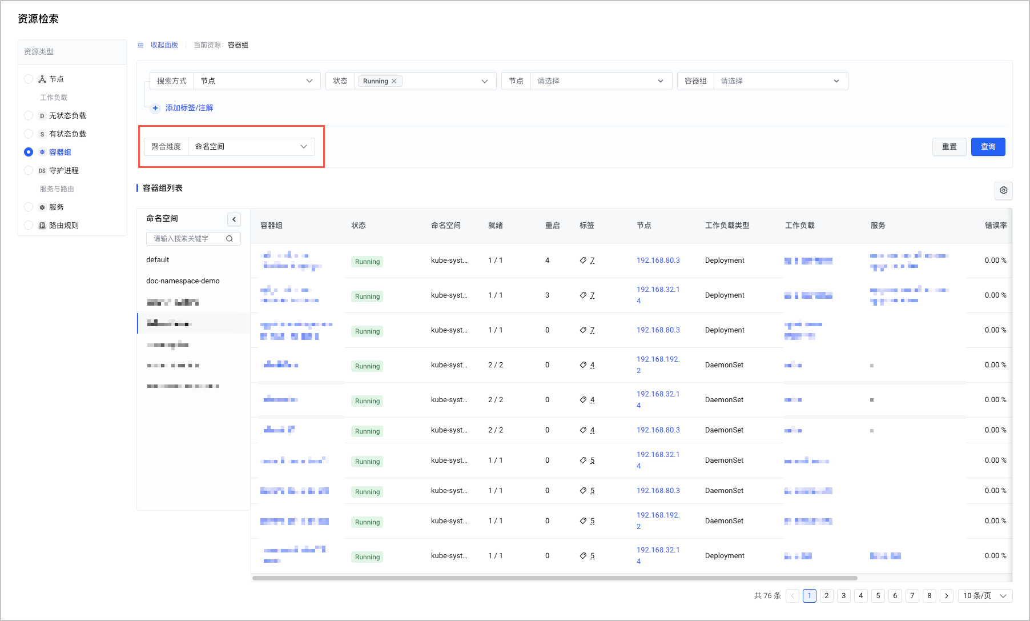Image resolution: width=1030 pixels, height=621 pixels.
Task: Click the StatefulSet S icon in sidebar
Action: pos(42,134)
